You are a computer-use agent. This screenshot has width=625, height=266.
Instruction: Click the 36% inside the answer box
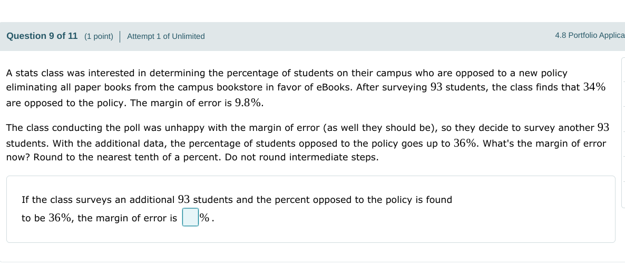coord(60,218)
